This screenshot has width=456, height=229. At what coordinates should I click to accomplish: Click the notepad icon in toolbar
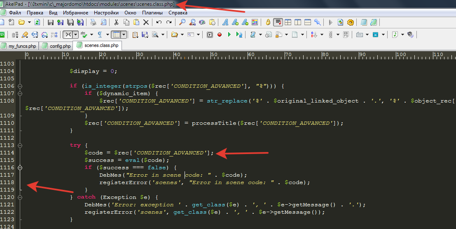pos(363,22)
